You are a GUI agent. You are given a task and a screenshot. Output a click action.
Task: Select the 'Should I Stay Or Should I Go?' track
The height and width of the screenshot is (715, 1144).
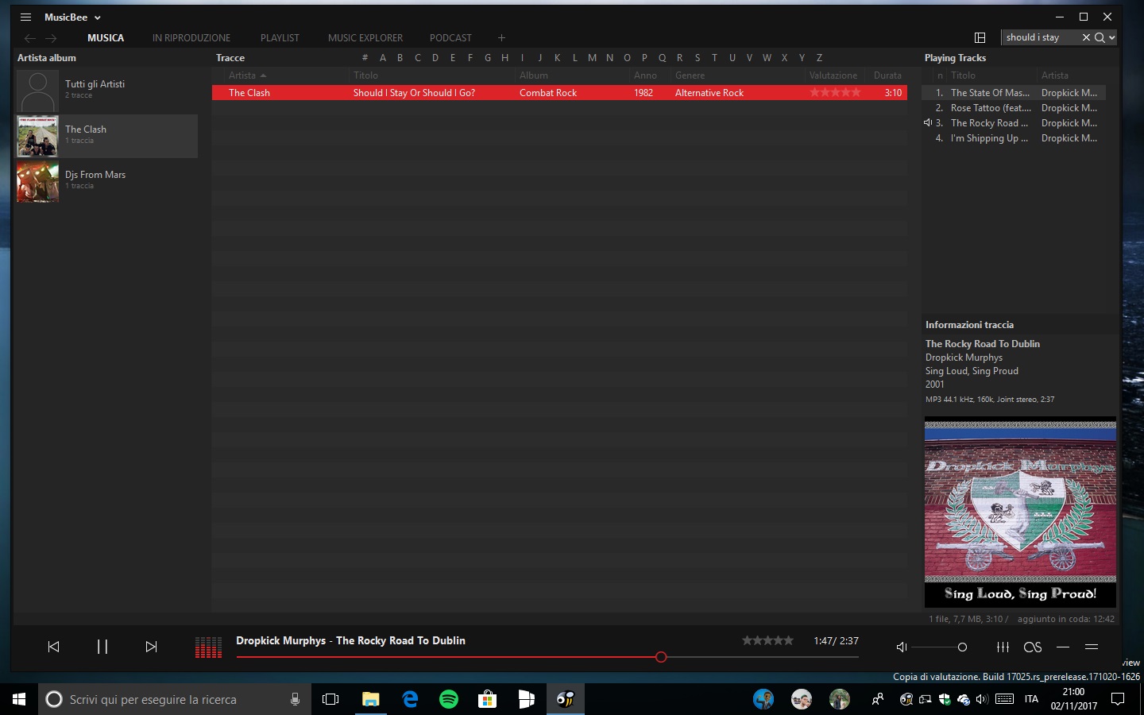[559, 93]
